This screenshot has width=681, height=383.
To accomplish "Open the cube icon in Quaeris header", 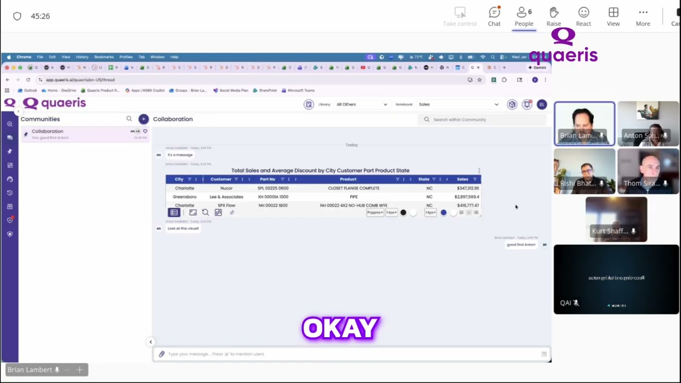I will coord(512,104).
